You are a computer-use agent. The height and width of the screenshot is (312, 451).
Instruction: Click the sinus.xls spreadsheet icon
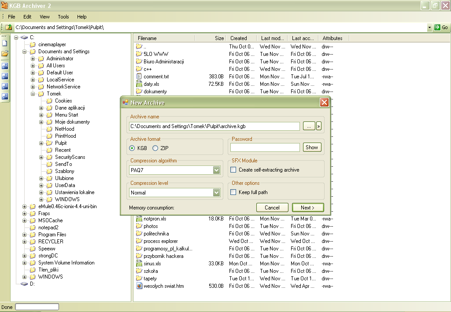(x=139, y=264)
